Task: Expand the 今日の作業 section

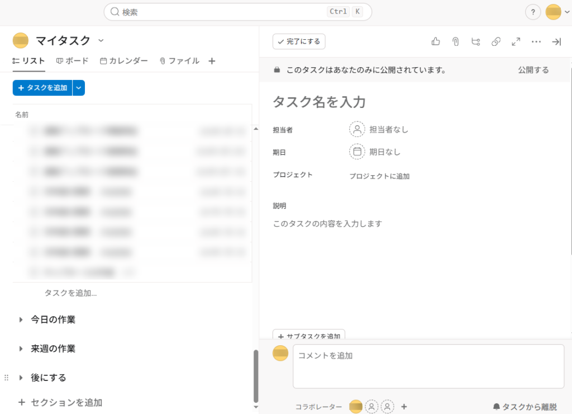Action: click(x=21, y=320)
